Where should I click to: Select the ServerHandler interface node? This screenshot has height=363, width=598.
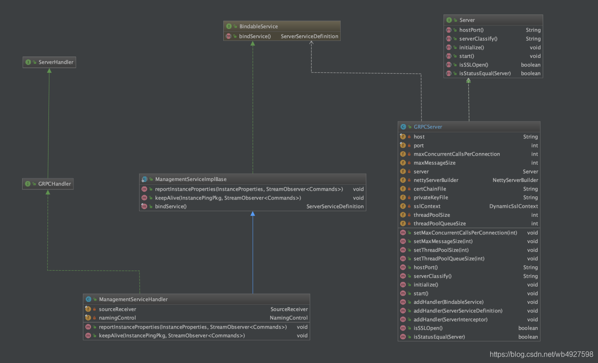point(49,62)
